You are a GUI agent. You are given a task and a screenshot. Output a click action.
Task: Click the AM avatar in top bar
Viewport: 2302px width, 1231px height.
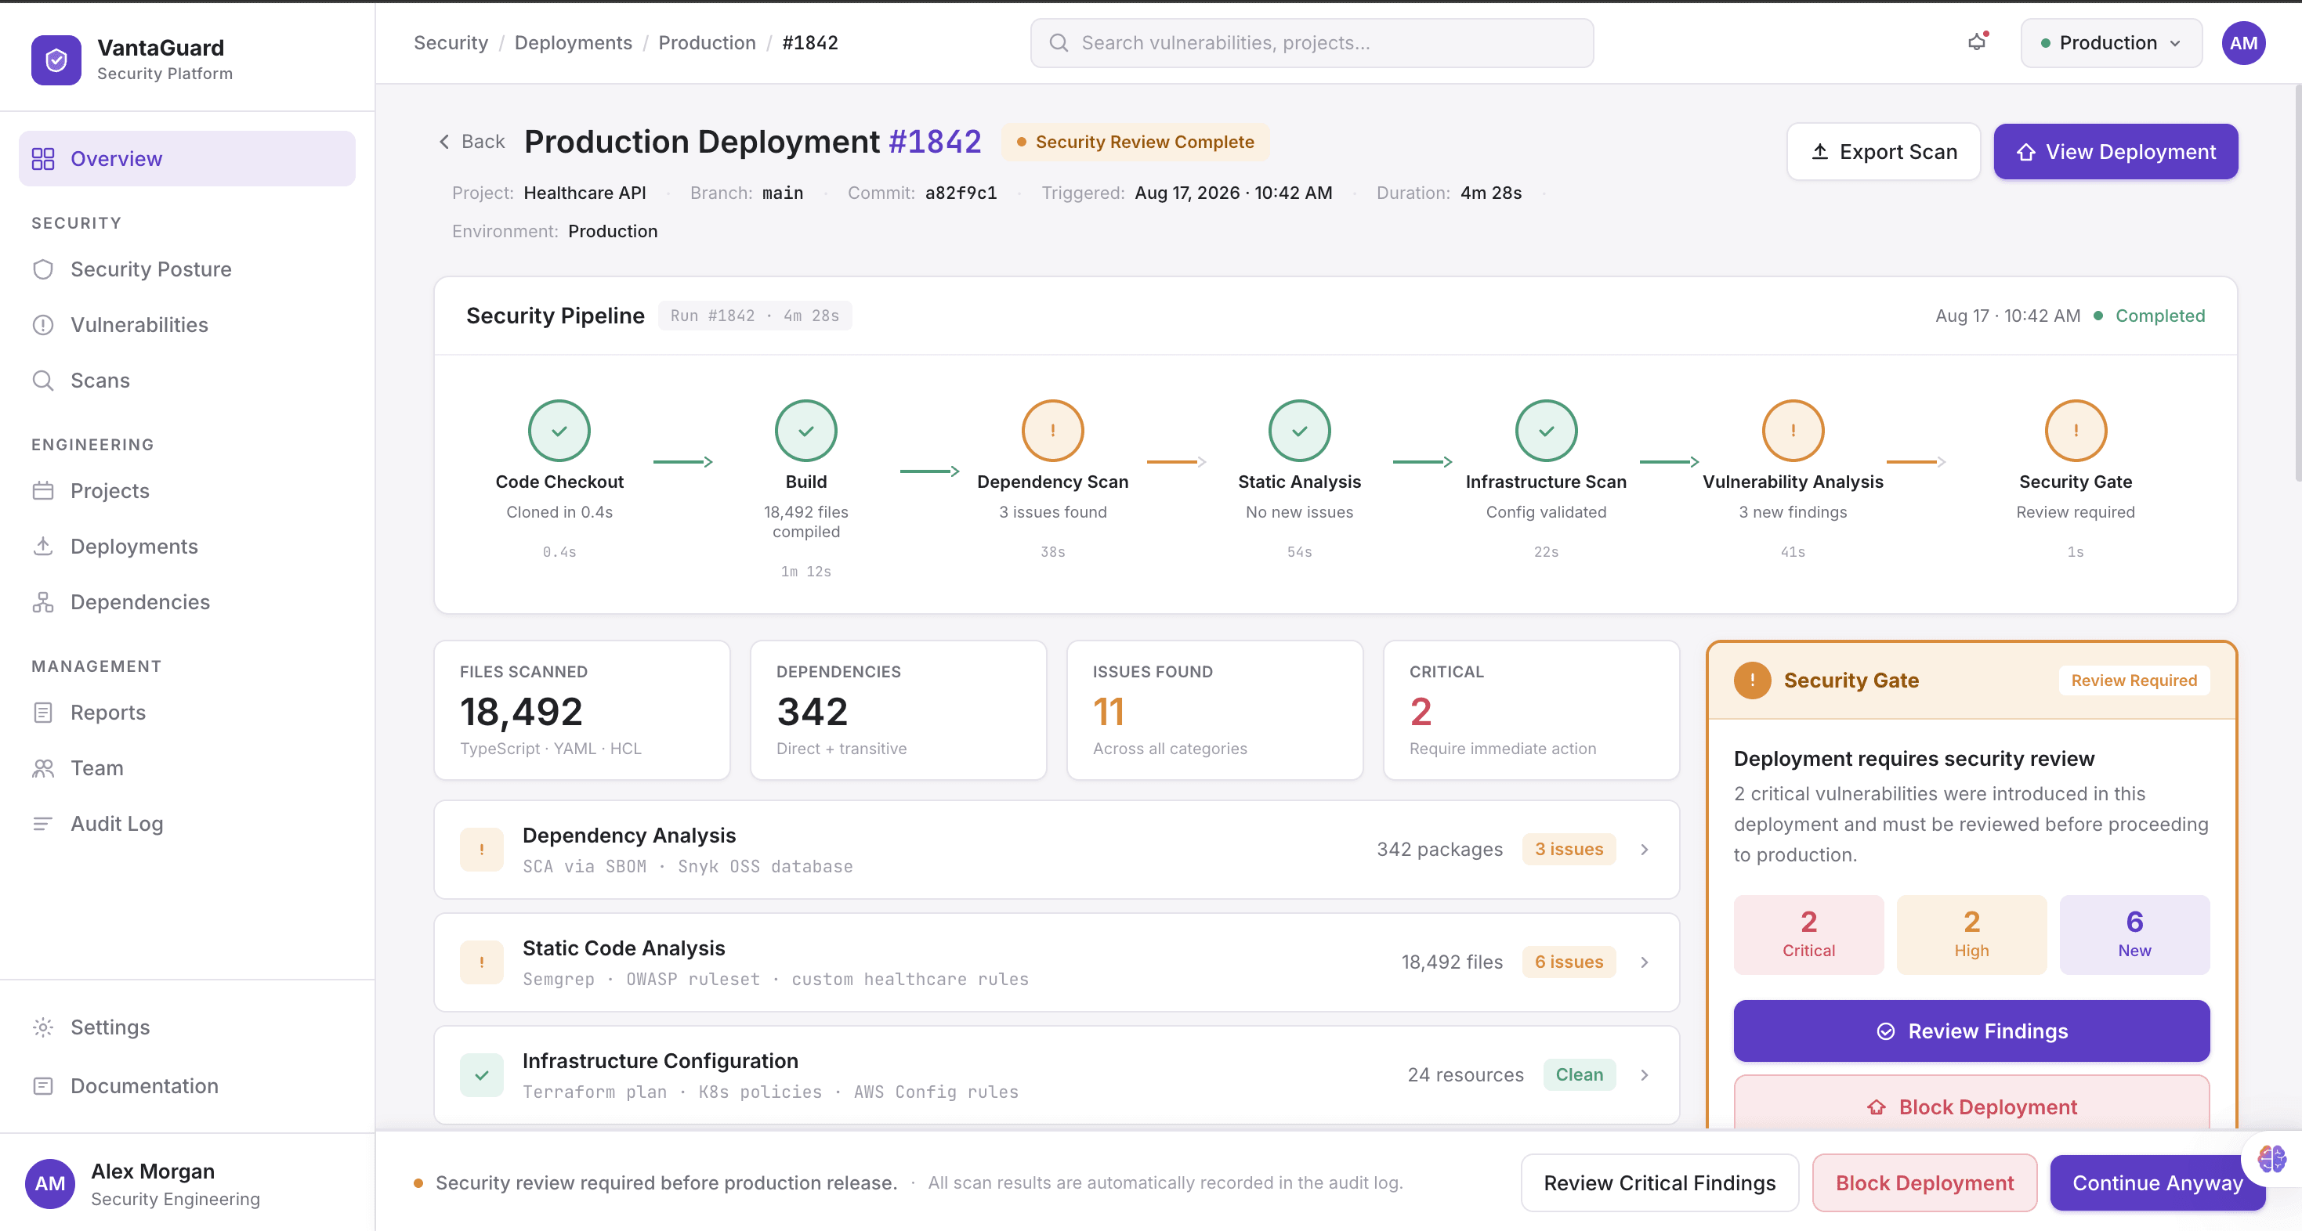point(2243,43)
